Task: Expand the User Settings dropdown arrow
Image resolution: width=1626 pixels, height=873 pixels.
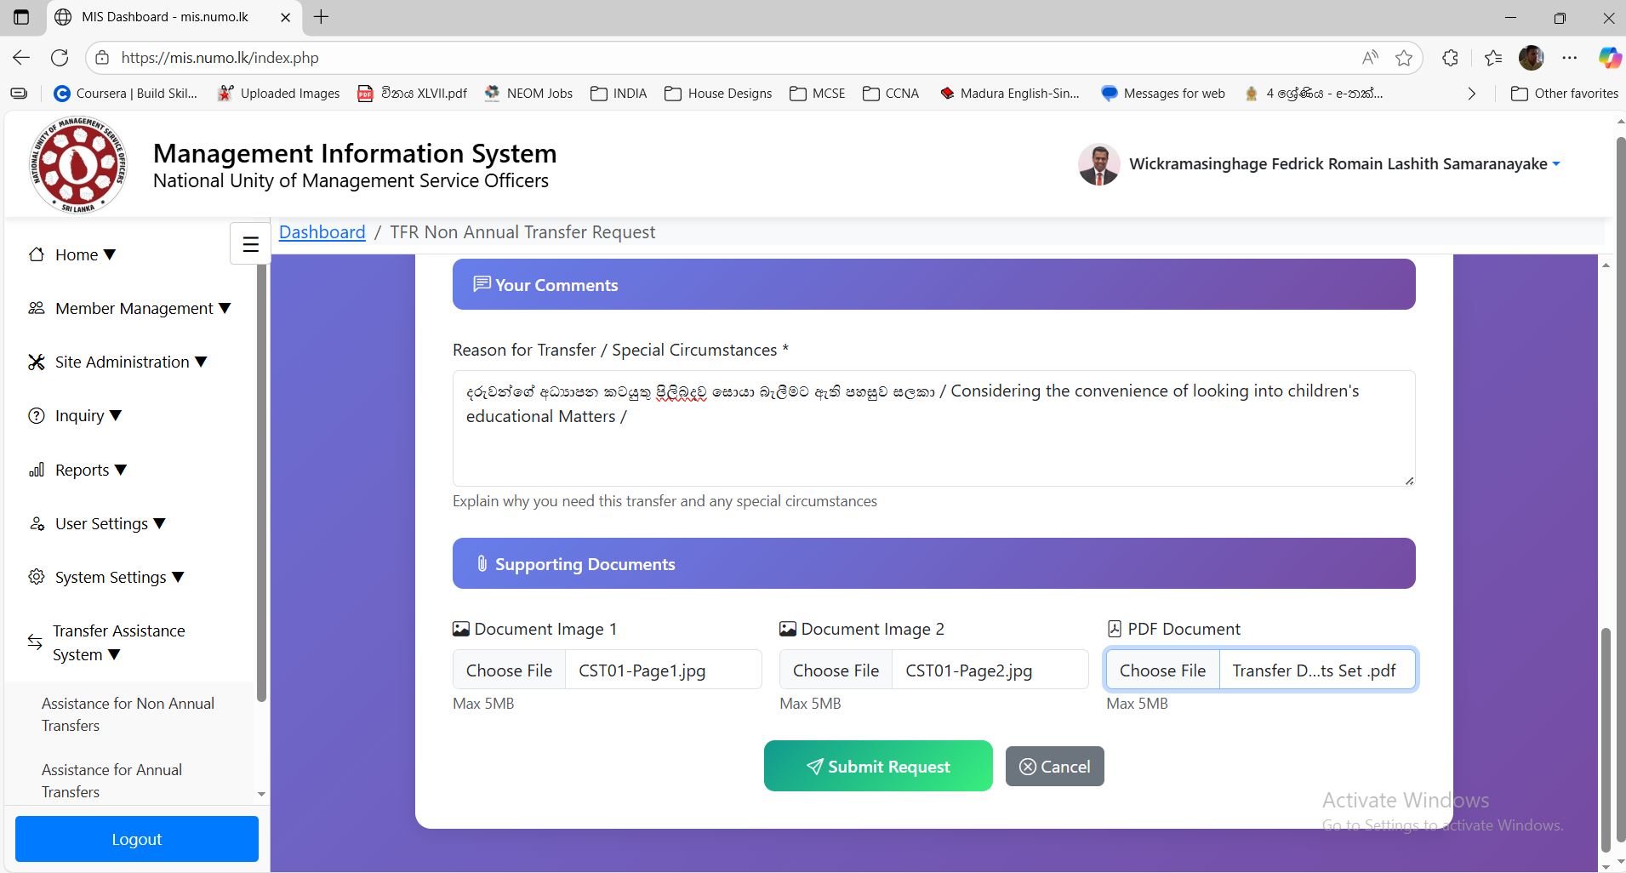Action: 160,523
